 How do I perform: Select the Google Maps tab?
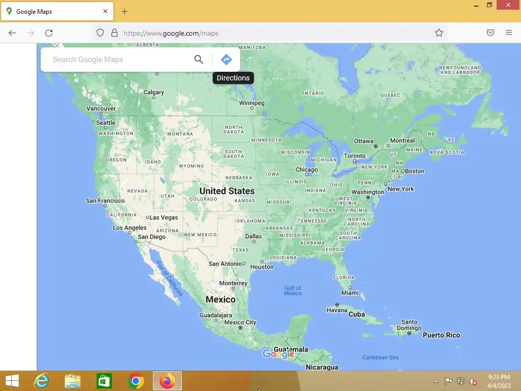[x=57, y=12]
